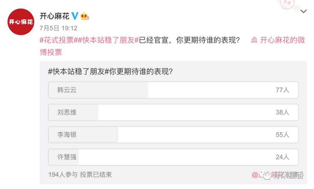Open the #花式投票# hashtag
Screen dimensions: 314x189
click(57, 40)
